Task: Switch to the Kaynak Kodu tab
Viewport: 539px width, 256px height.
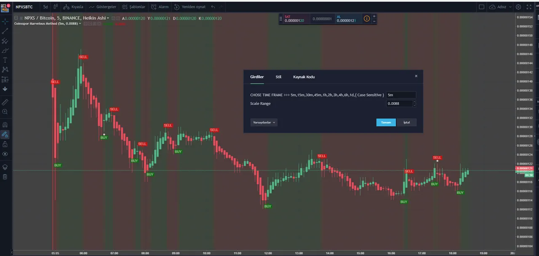Action: (x=304, y=77)
